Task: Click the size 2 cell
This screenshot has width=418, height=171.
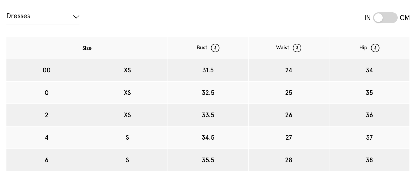Action: pyautogui.click(x=47, y=115)
